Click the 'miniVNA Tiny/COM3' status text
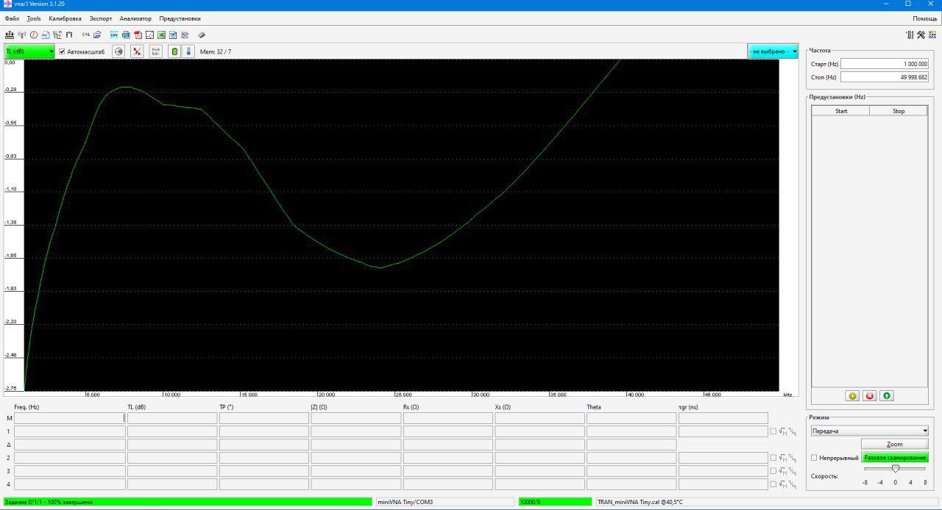This screenshot has width=942, height=510. 405,502
